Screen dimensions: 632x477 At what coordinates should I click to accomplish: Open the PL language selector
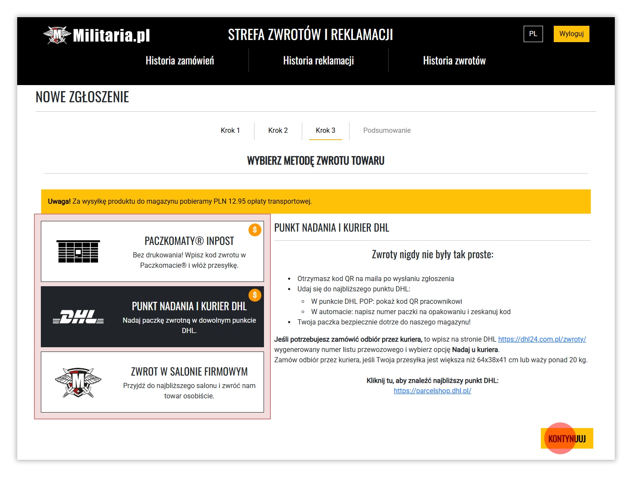(x=533, y=34)
